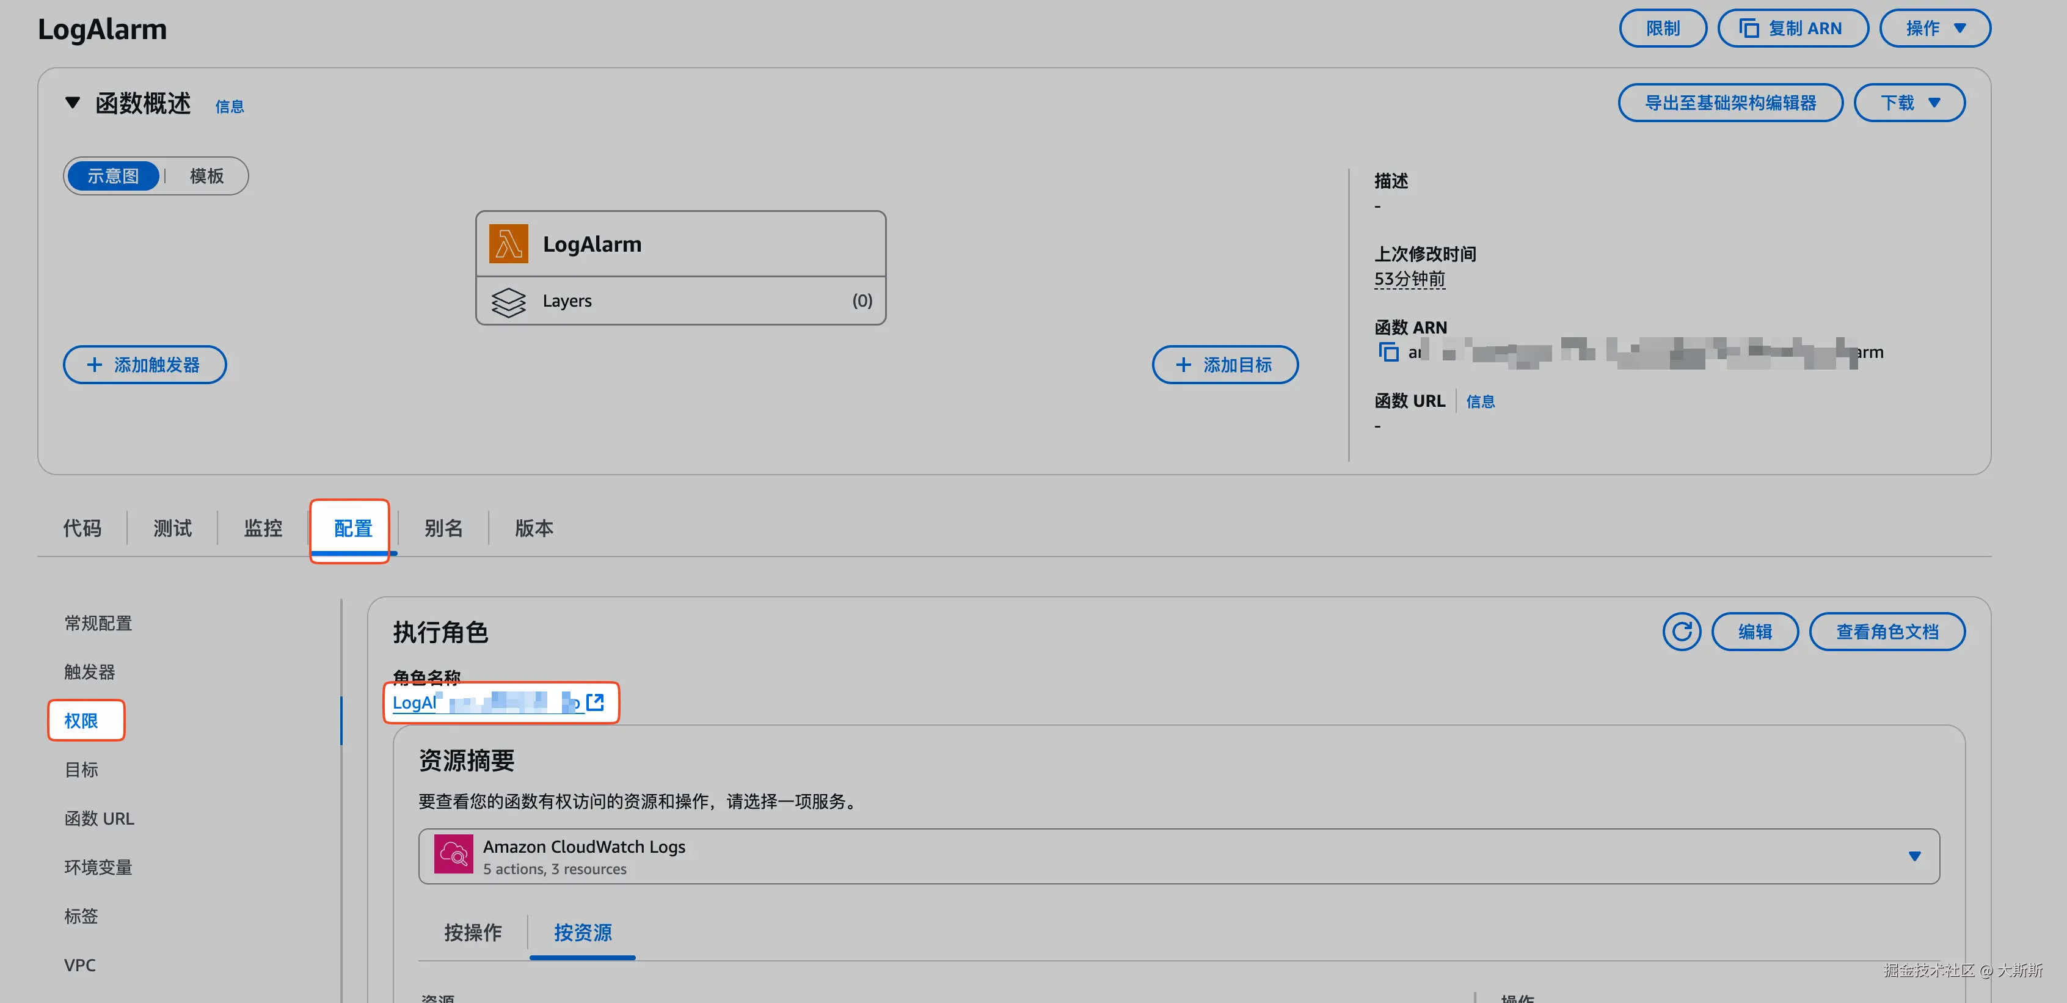Collapse the 函数概述 section
2067x1003 pixels.
(73, 103)
